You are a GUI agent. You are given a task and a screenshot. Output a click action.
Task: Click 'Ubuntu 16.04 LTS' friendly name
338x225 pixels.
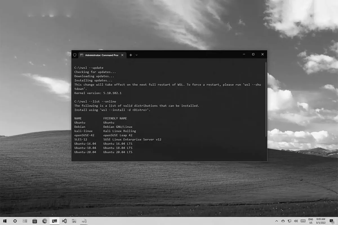point(118,144)
